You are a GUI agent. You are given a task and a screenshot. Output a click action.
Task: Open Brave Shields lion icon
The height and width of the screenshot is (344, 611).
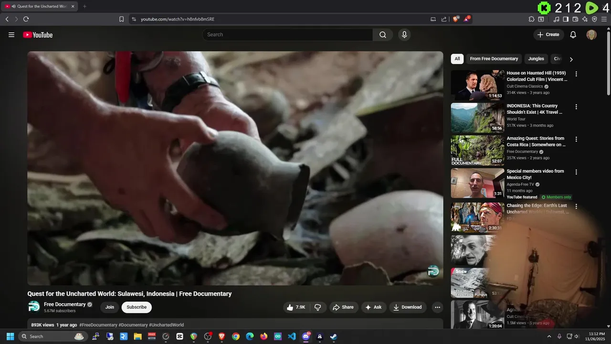455,19
